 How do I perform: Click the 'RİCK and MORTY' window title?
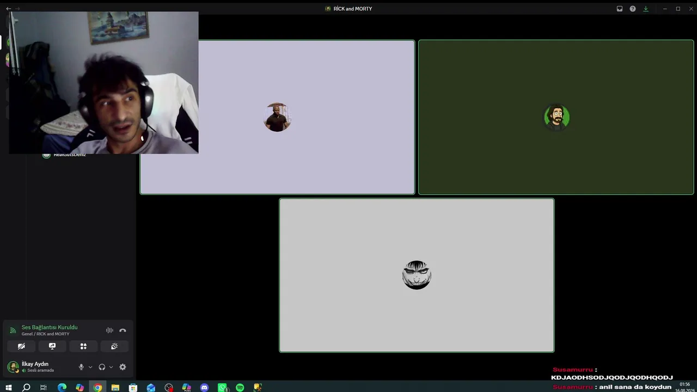click(x=353, y=9)
